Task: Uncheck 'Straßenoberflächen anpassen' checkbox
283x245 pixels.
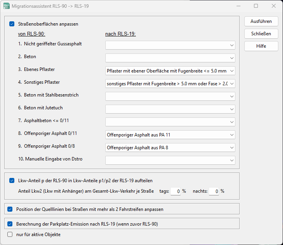Action: pyautogui.click(x=12, y=24)
